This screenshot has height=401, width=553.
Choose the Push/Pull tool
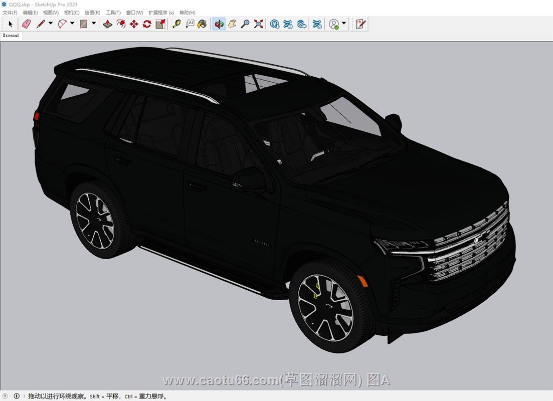point(107,24)
